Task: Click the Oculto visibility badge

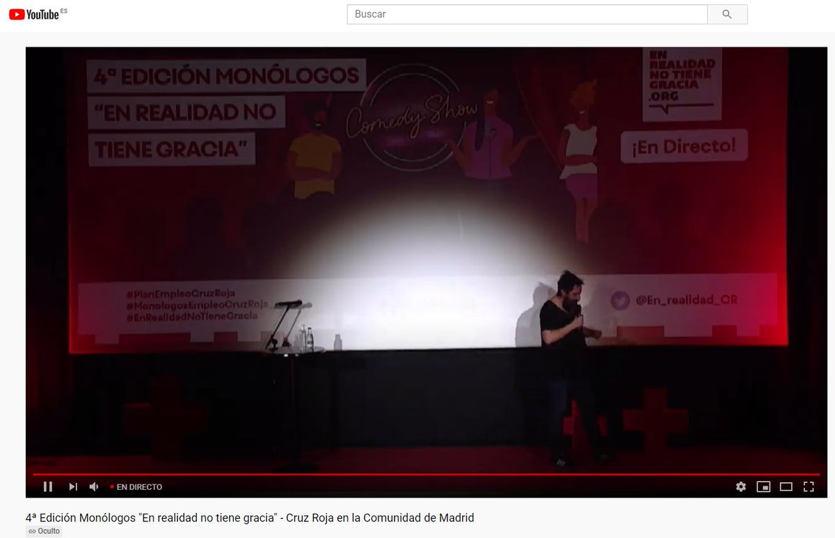Action: 44,531
